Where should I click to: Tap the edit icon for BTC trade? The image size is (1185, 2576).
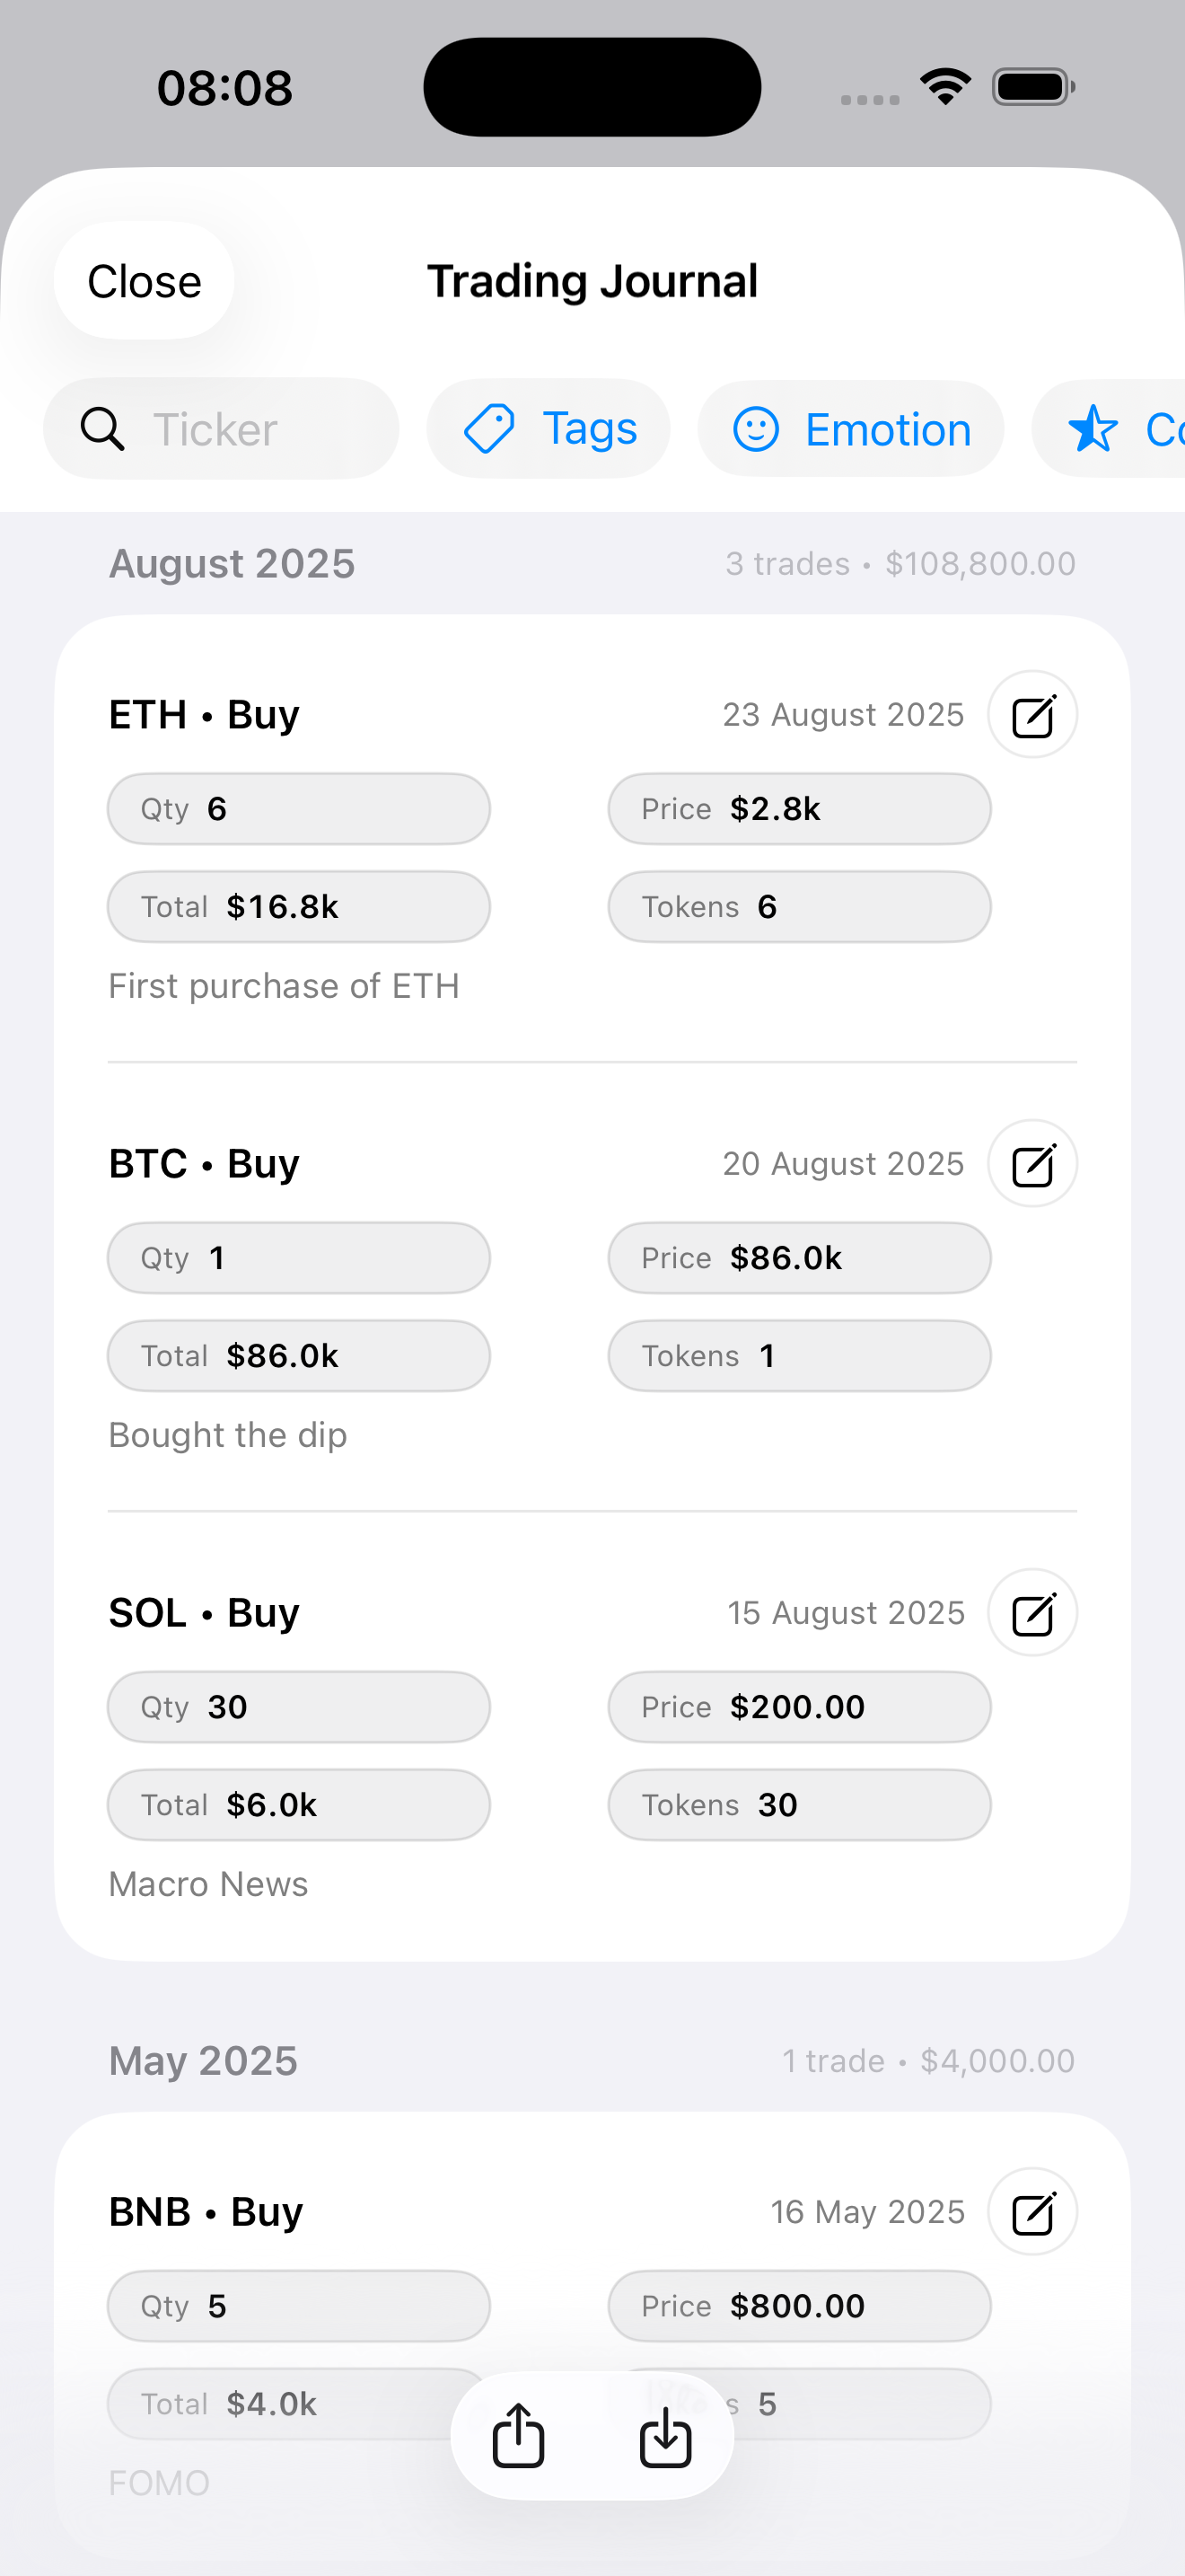point(1032,1164)
